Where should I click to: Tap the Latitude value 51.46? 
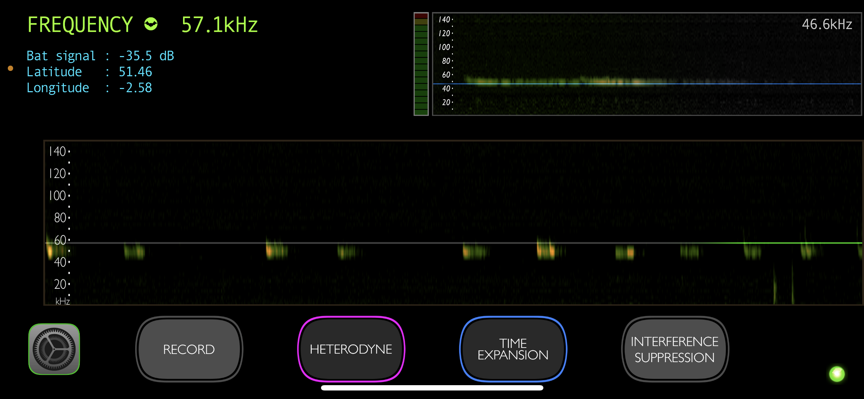pyautogui.click(x=135, y=72)
